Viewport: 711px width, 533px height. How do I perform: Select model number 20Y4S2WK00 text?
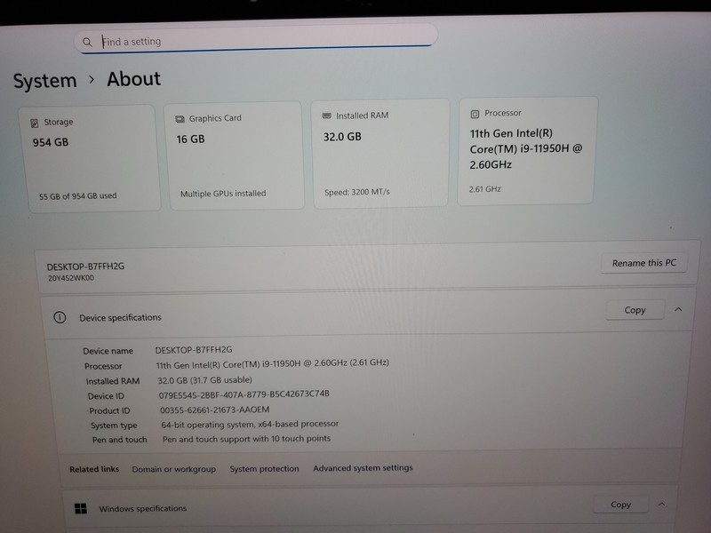71,278
